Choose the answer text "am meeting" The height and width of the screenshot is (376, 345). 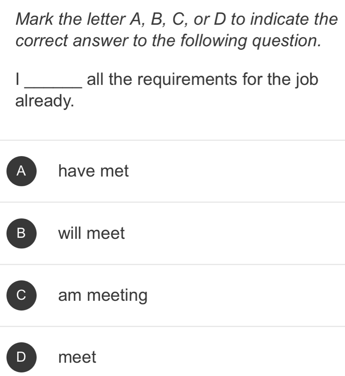click(x=103, y=296)
